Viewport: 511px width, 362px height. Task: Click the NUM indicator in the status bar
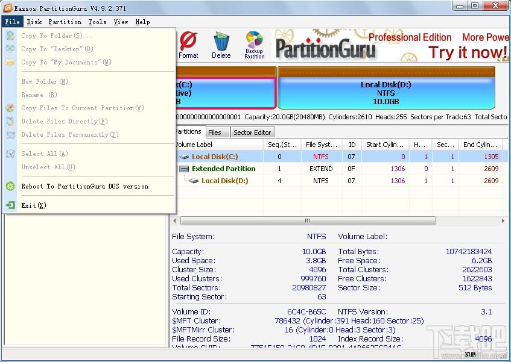(x=470, y=355)
